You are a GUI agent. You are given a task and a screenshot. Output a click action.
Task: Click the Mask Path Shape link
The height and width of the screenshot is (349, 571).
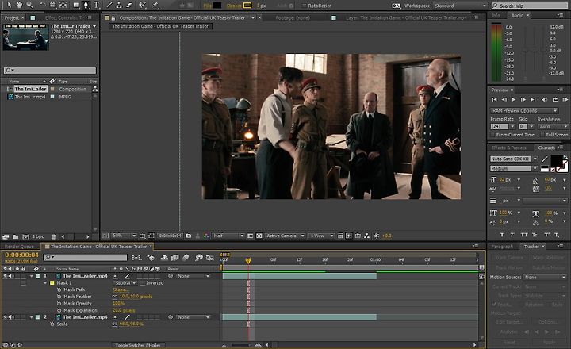coord(121,290)
